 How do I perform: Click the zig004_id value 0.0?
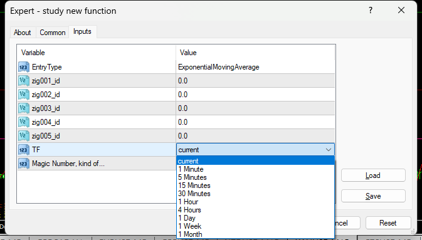pos(255,122)
